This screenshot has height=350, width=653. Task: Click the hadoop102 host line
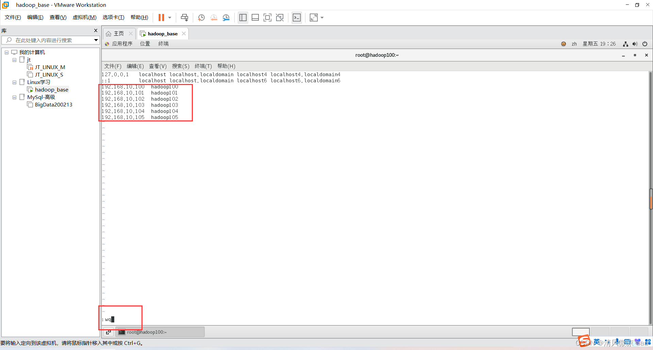point(140,99)
